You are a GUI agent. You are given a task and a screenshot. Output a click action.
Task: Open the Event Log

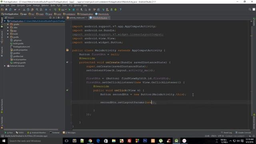[226, 132]
